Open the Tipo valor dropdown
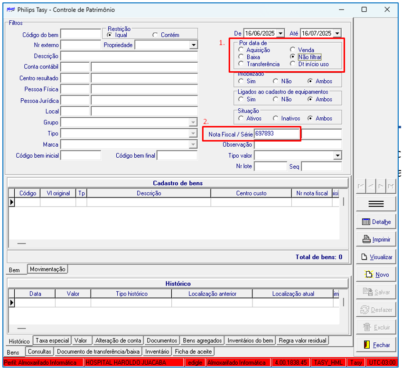 click(338, 155)
